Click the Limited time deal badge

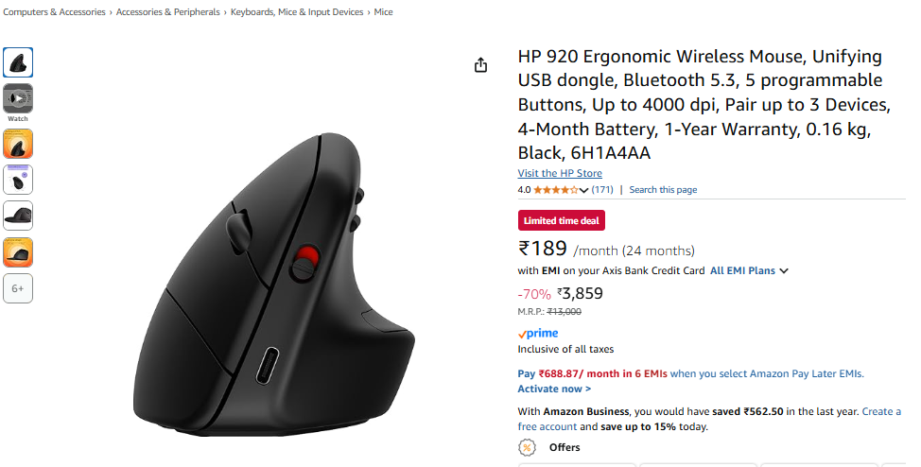pos(561,221)
